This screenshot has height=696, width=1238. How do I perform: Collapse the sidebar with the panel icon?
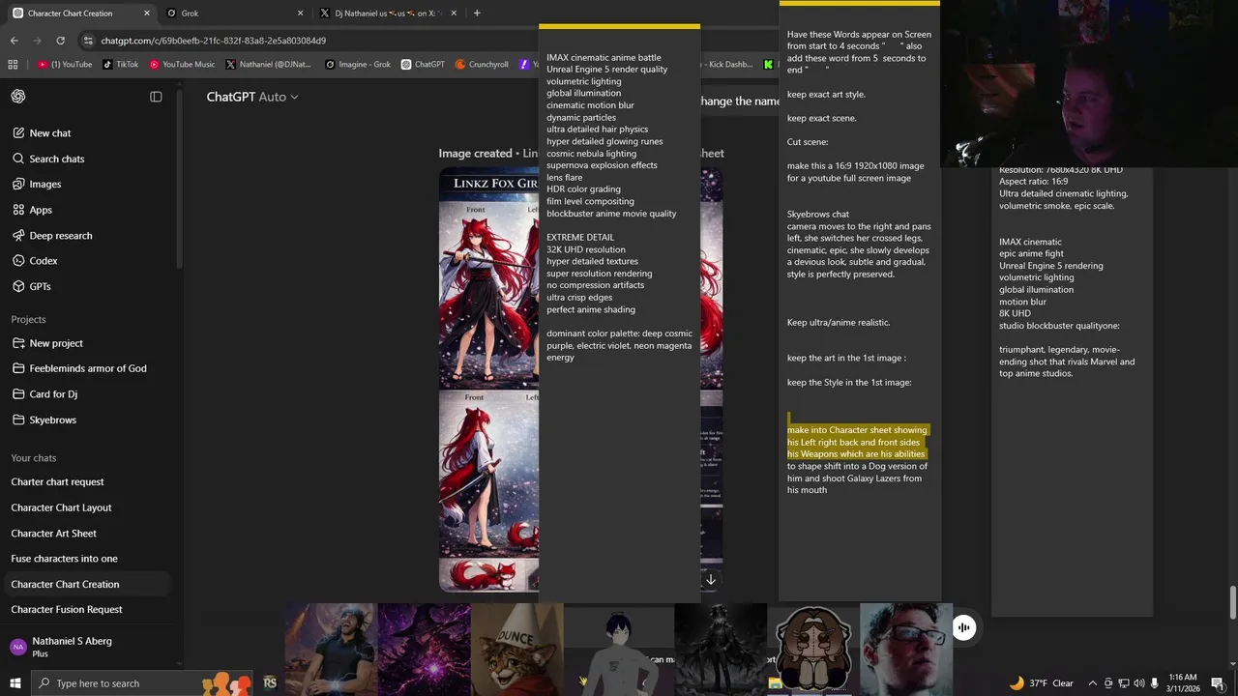(x=156, y=97)
